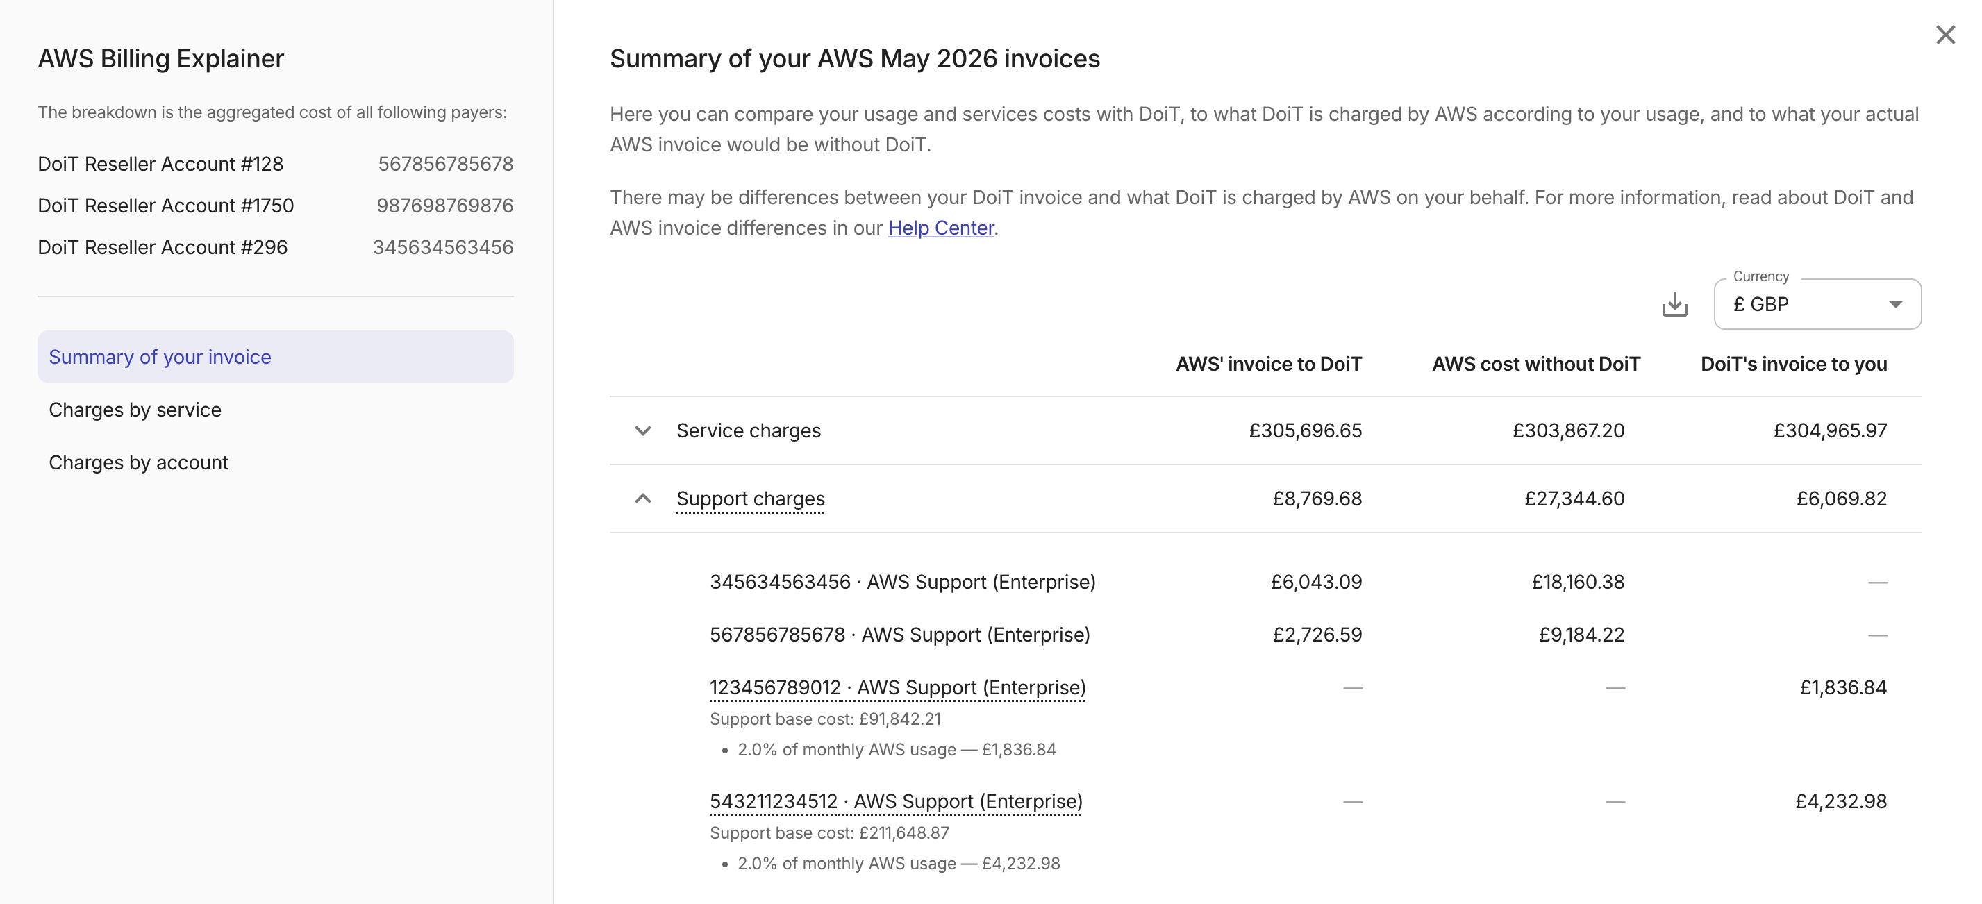Viewport: 1982px width, 904px height.
Task: Expand the Service charges row
Action: click(642, 431)
